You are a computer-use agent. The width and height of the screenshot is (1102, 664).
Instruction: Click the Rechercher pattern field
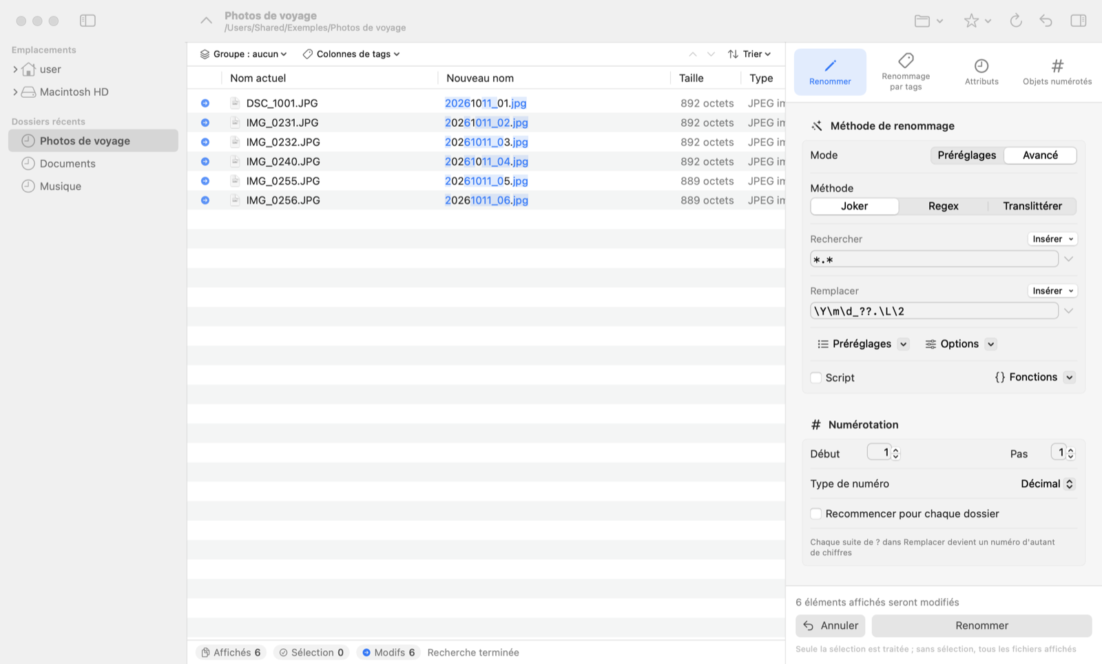(x=934, y=260)
